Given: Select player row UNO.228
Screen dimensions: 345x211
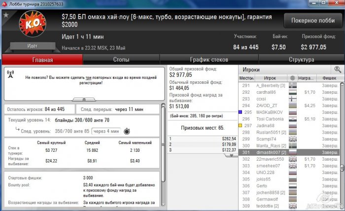Looking at the screenshot, I should pos(289,172).
